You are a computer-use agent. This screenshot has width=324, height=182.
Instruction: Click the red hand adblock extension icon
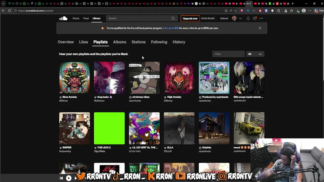coord(260,11)
